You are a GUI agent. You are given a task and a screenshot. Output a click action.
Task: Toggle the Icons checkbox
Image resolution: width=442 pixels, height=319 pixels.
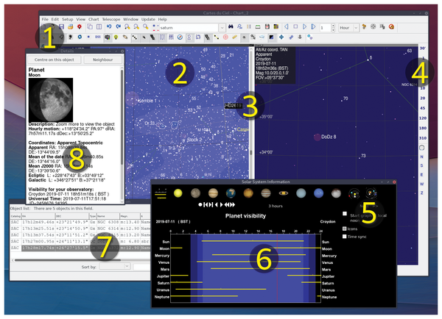point(345,229)
